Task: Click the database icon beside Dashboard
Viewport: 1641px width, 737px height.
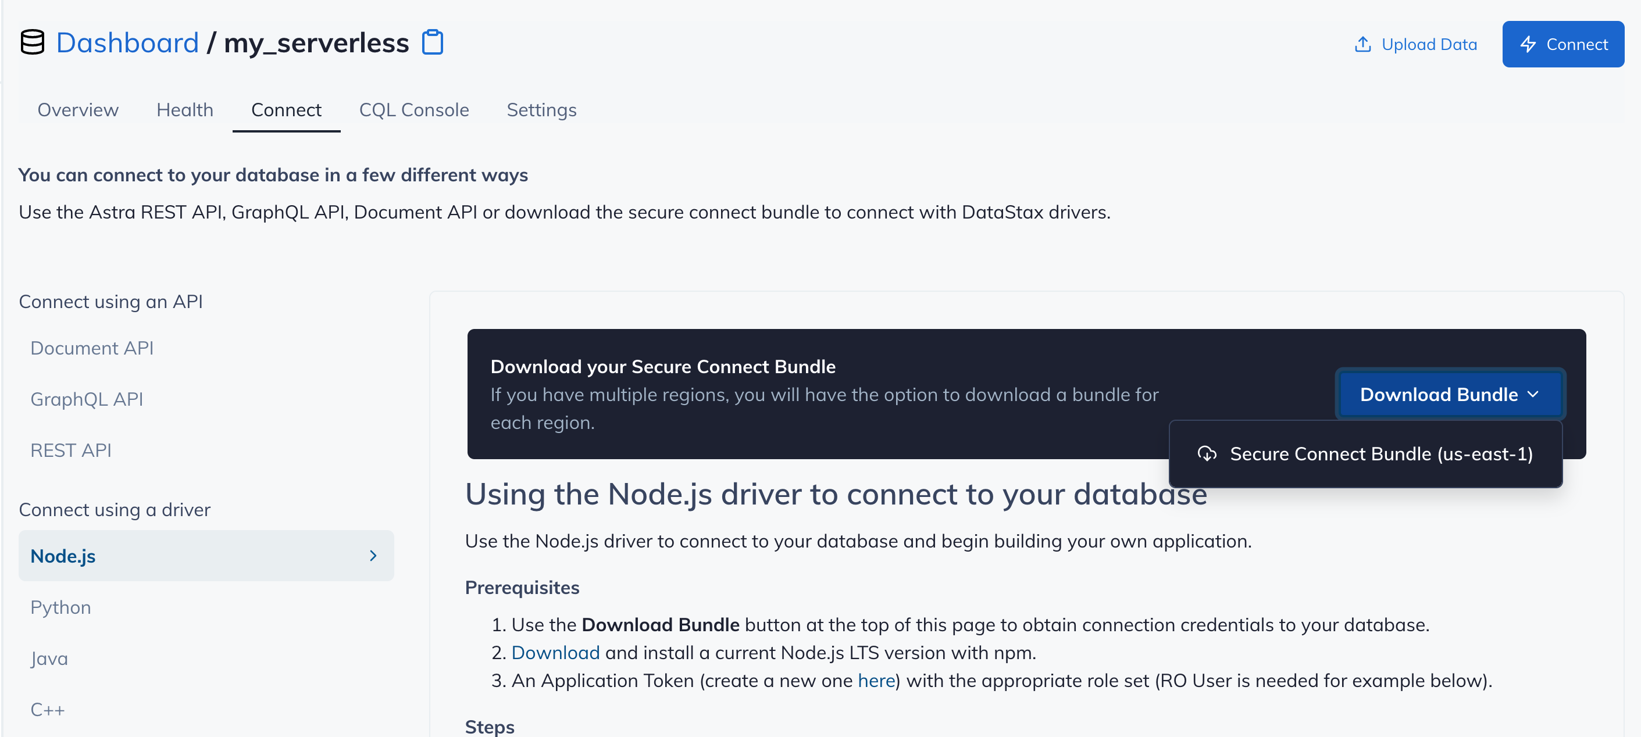Action: click(x=32, y=42)
